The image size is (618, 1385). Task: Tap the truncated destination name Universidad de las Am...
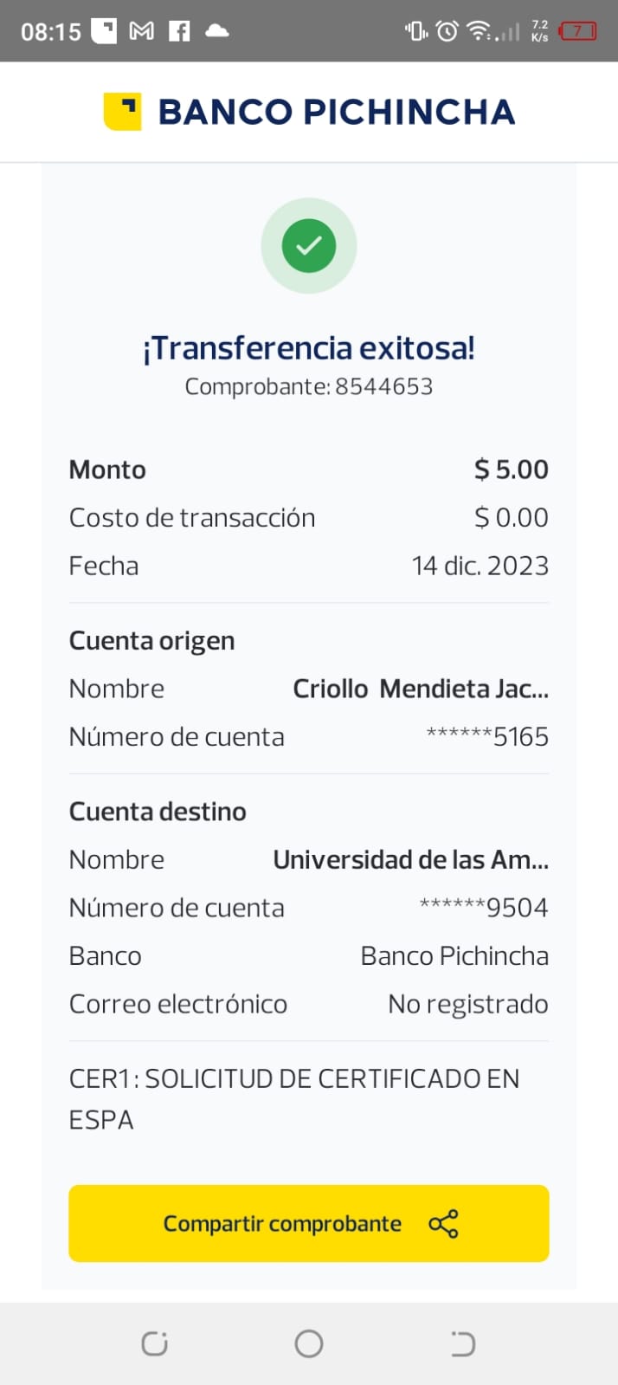click(x=410, y=859)
